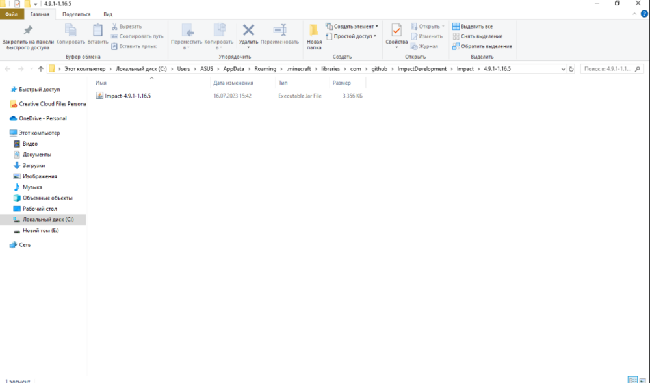Click the Свойства checkmark icon
Screen dimensions: 650x383
(396, 31)
